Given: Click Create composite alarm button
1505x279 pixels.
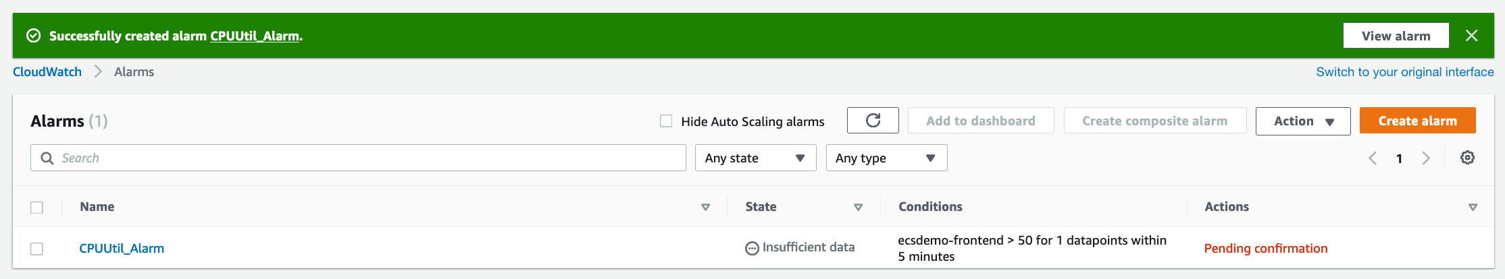Looking at the screenshot, I should (1155, 121).
